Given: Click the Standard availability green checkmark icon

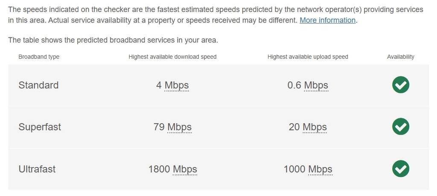Looking at the screenshot, I should [400, 85].
